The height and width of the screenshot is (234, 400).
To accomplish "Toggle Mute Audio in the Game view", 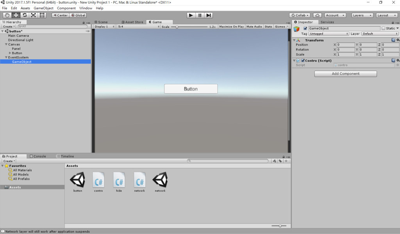I will click(254, 27).
